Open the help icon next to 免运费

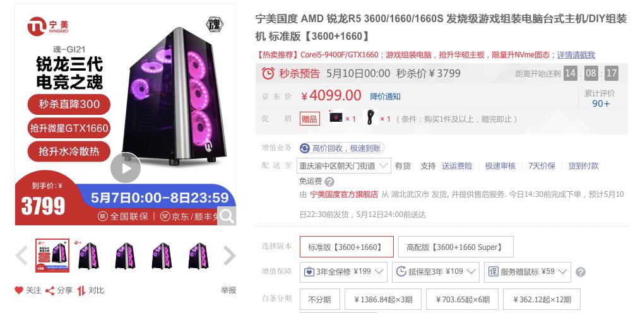(329, 181)
